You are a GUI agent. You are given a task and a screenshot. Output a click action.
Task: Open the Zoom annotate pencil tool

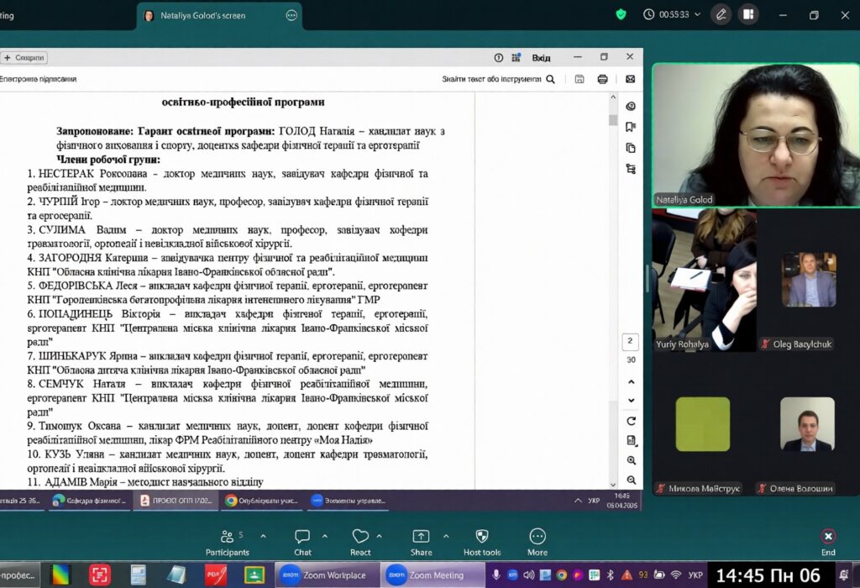[721, 14]
